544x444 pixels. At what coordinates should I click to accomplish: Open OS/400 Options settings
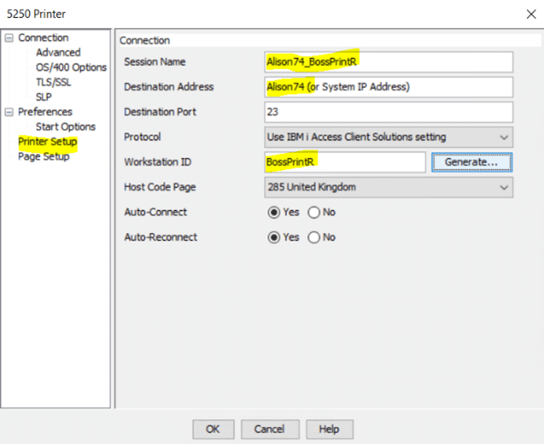point(71,67)
